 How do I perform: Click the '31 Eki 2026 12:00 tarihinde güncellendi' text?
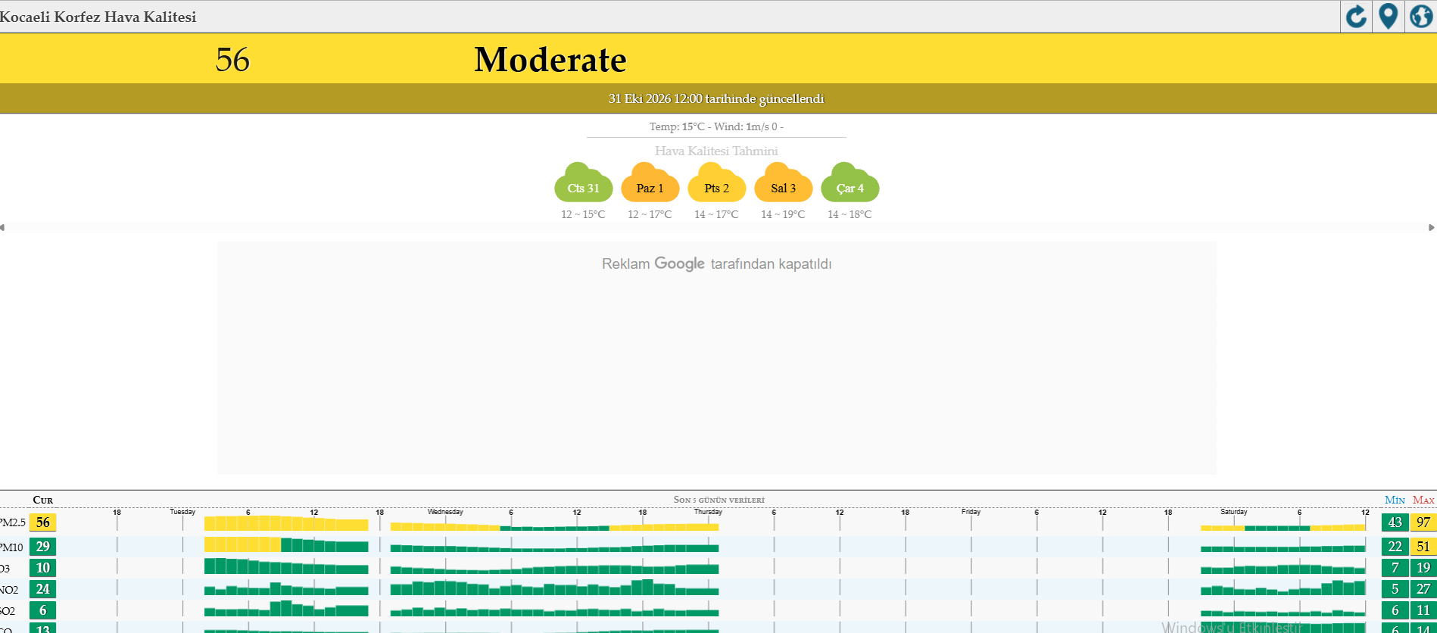coord(716,99)
